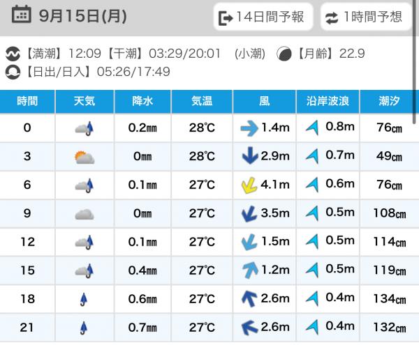Click the 134㎝ tide value
The image size is (419, 345).
[389, 300]
